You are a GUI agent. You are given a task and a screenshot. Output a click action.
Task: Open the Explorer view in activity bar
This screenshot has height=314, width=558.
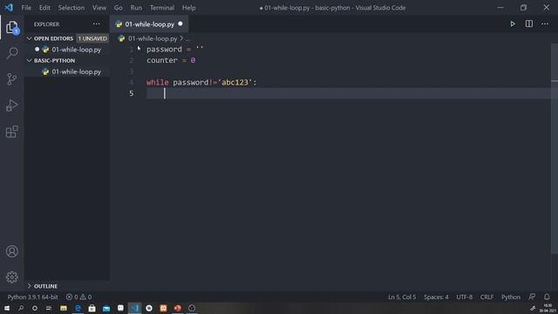click(x=11, y=27)
